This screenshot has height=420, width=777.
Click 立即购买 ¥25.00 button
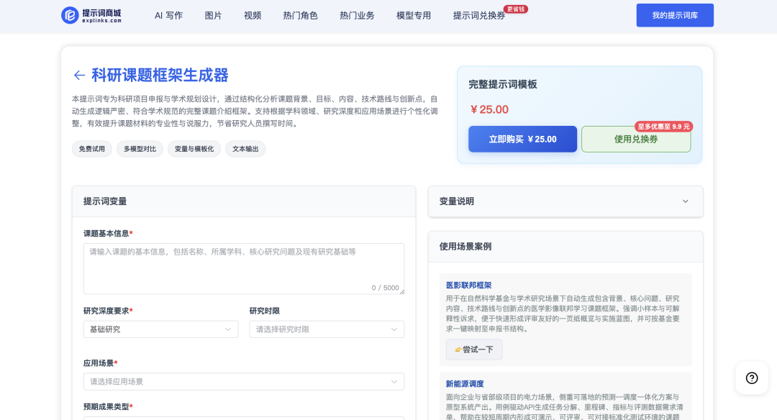coord(522,140)
